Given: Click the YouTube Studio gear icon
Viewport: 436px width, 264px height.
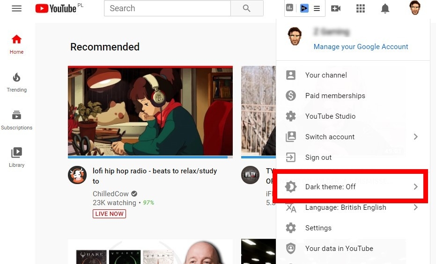Looking at the screenshot, I should [x=290, y=116].
